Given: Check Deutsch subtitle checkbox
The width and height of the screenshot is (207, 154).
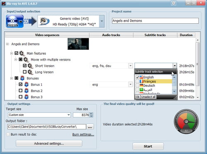Looking at the screenshot, I should (137, 86).
